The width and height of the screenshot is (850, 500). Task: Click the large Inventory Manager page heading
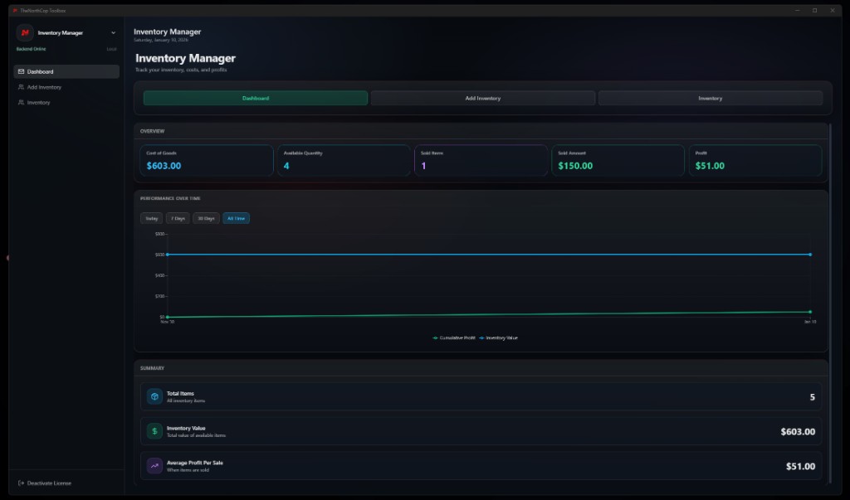pyautogui.click(x=185, y=58)
